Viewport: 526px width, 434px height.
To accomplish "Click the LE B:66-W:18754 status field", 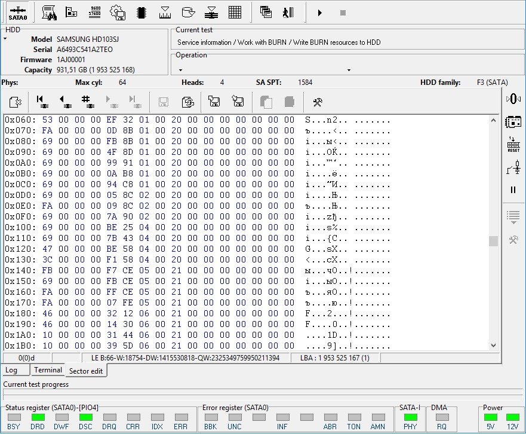I will (185, 357).
